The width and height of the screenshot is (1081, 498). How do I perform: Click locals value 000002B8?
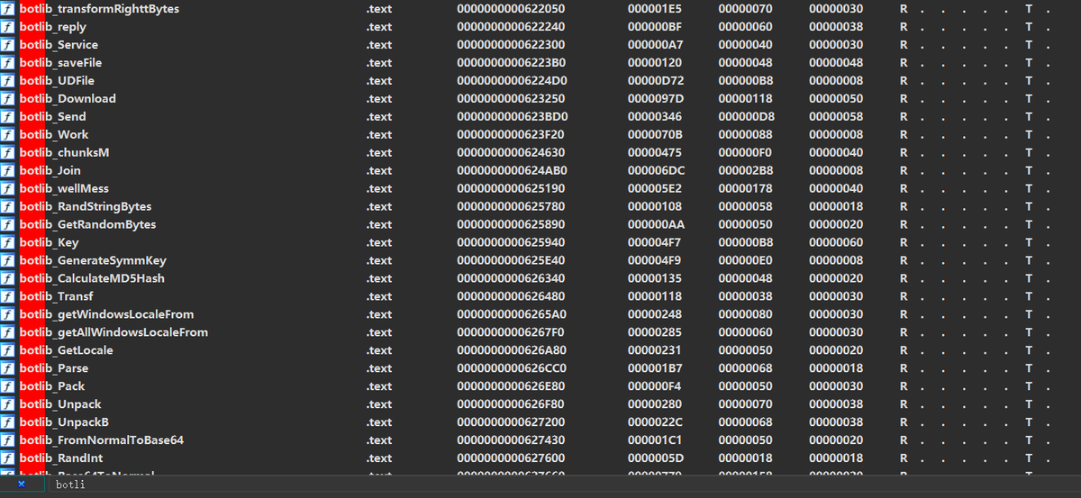point(745,170)
